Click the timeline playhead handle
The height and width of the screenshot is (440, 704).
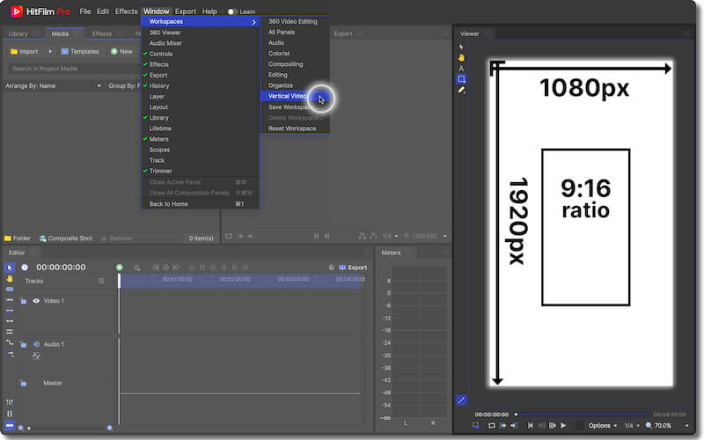(120, 281)
